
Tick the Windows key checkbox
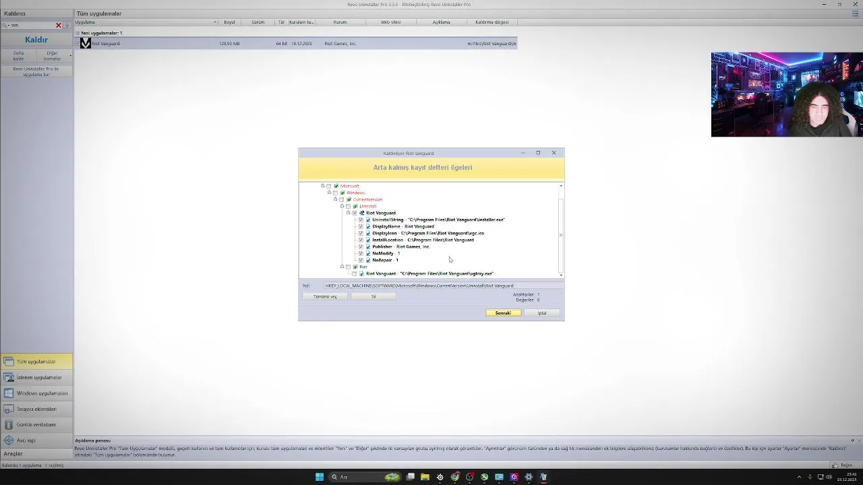335,193
